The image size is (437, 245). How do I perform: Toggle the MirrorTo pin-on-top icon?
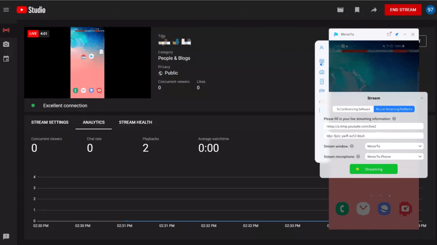(x=397, y=34)
